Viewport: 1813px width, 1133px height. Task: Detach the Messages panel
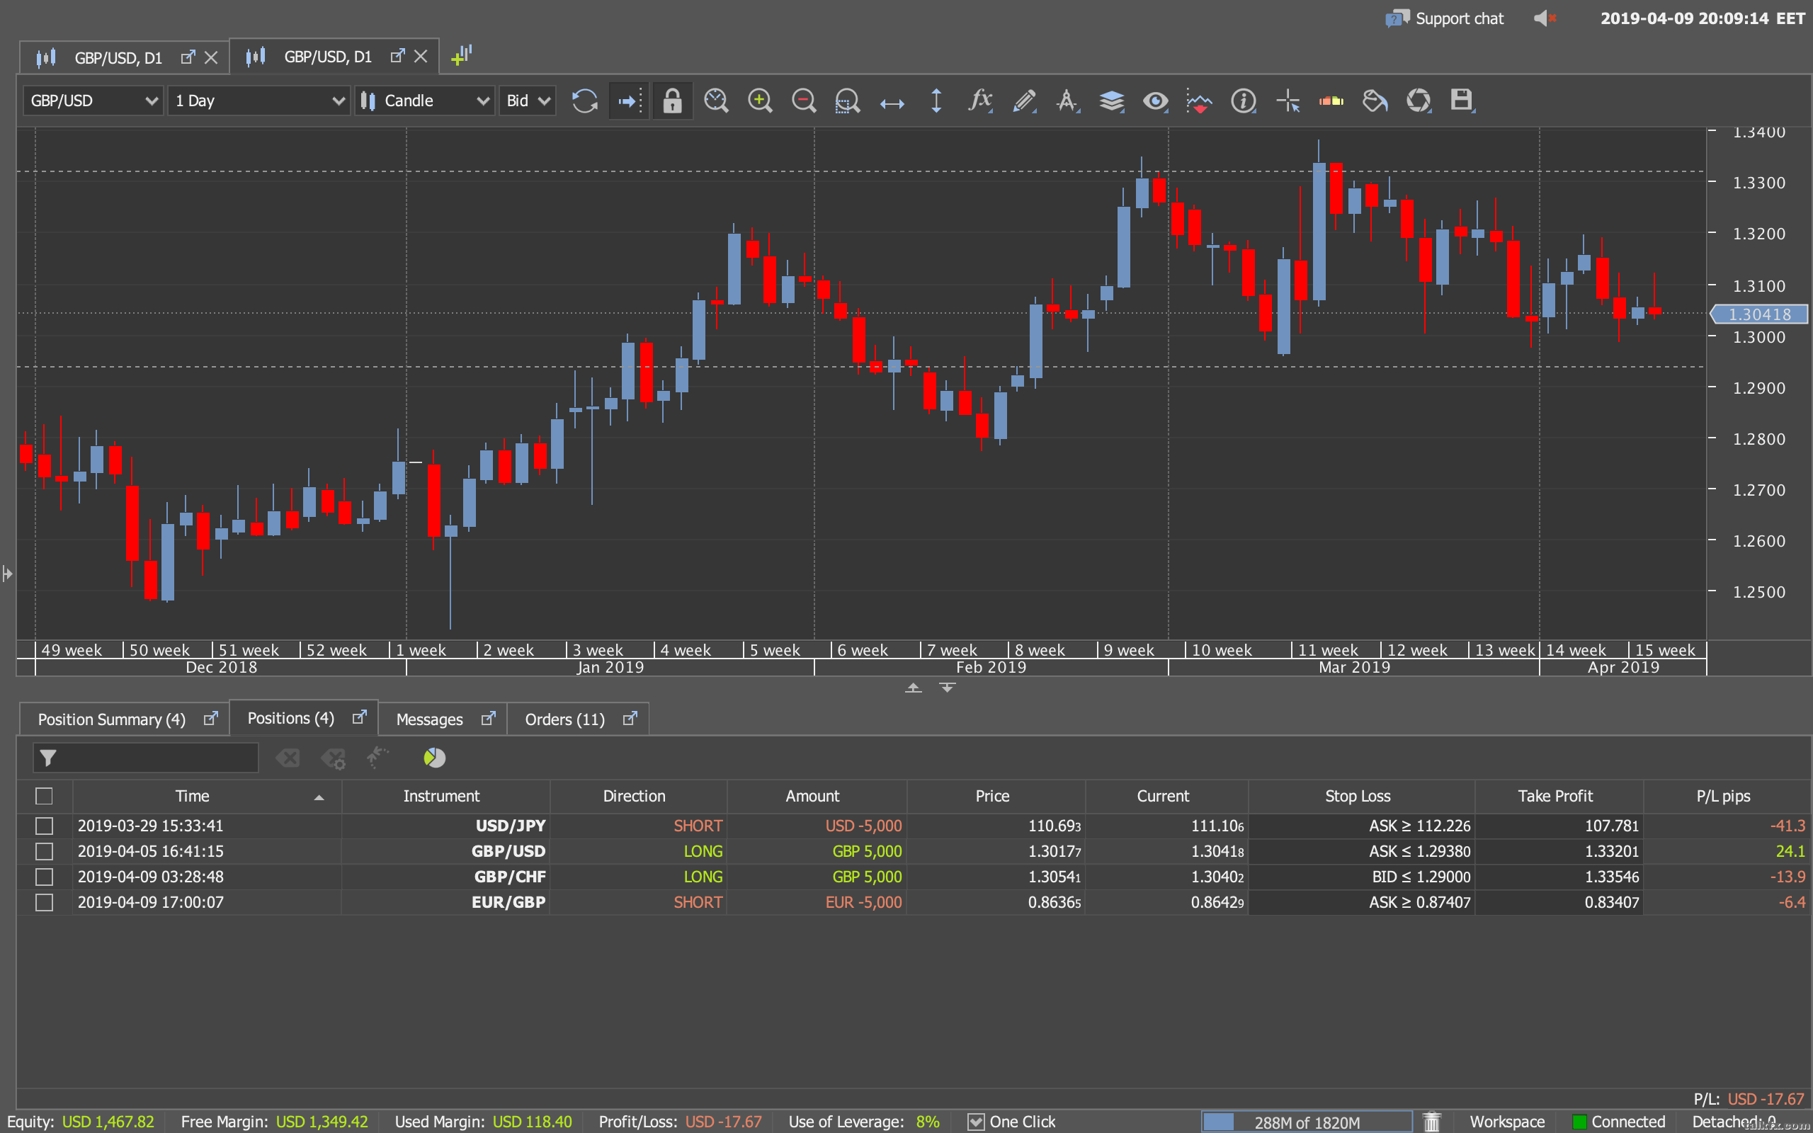[489, 718]
